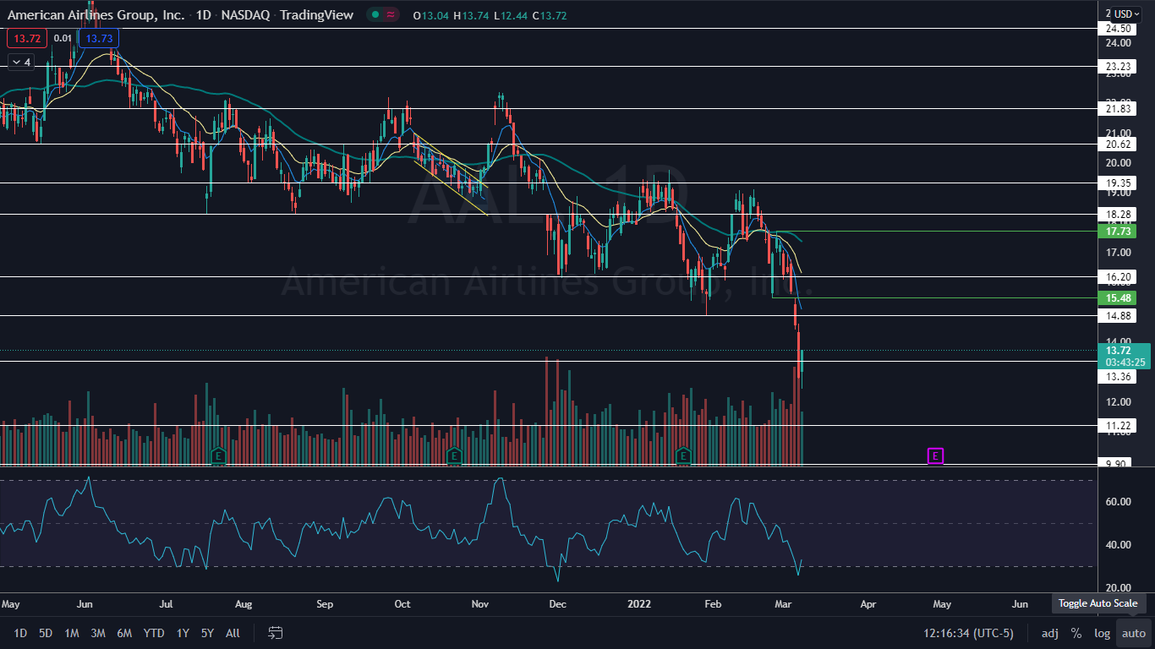Open the USD currency dropdown
The image size is (1155, 649).
coord(1127,14)
